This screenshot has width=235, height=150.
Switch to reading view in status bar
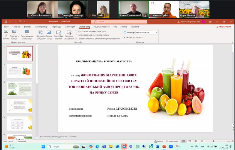[195, 141]
